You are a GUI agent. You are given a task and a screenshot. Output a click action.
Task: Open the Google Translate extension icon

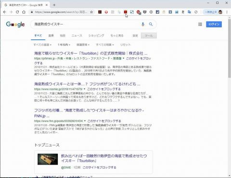point(190,12)
